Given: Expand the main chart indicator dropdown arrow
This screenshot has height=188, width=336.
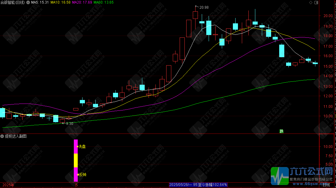Looking at the screenshot, I should click(28, 3).
